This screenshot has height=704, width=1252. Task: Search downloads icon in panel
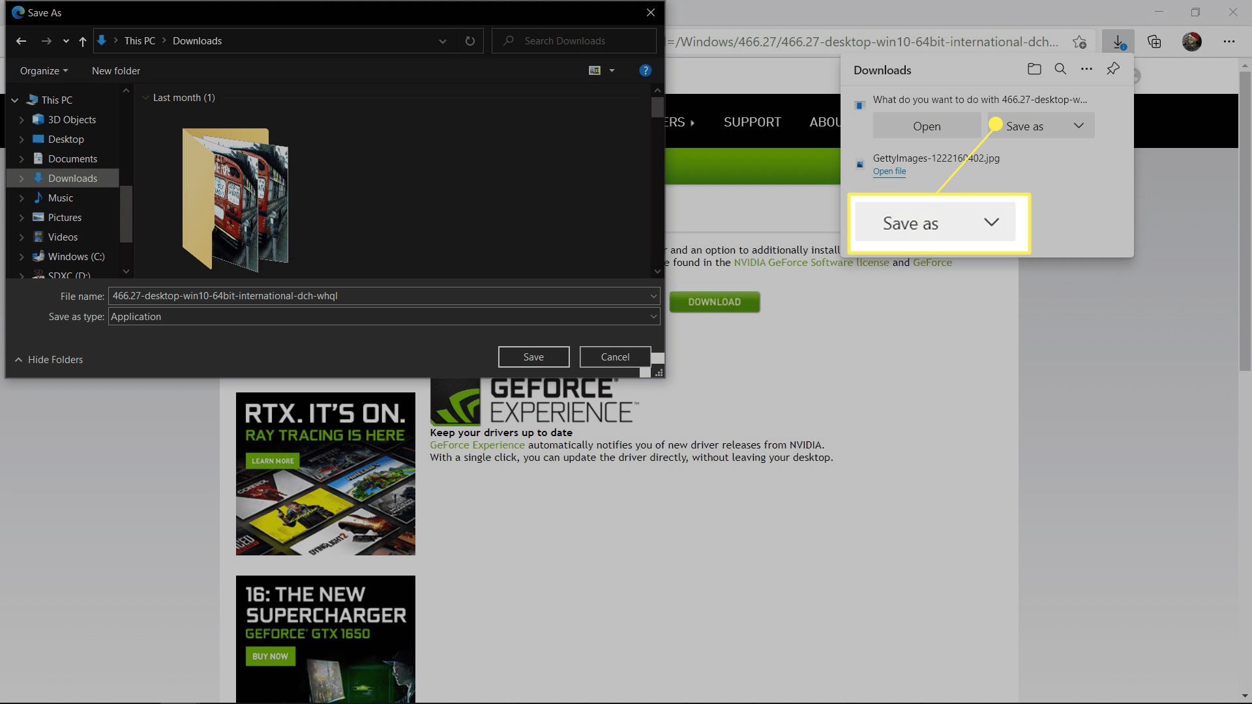[1060, 69]
